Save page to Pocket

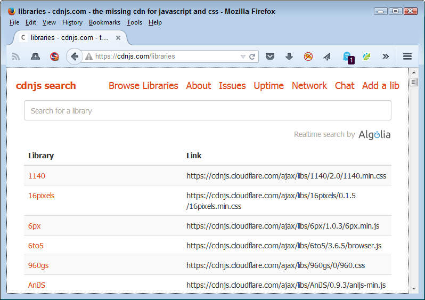(x=270, y=56)
